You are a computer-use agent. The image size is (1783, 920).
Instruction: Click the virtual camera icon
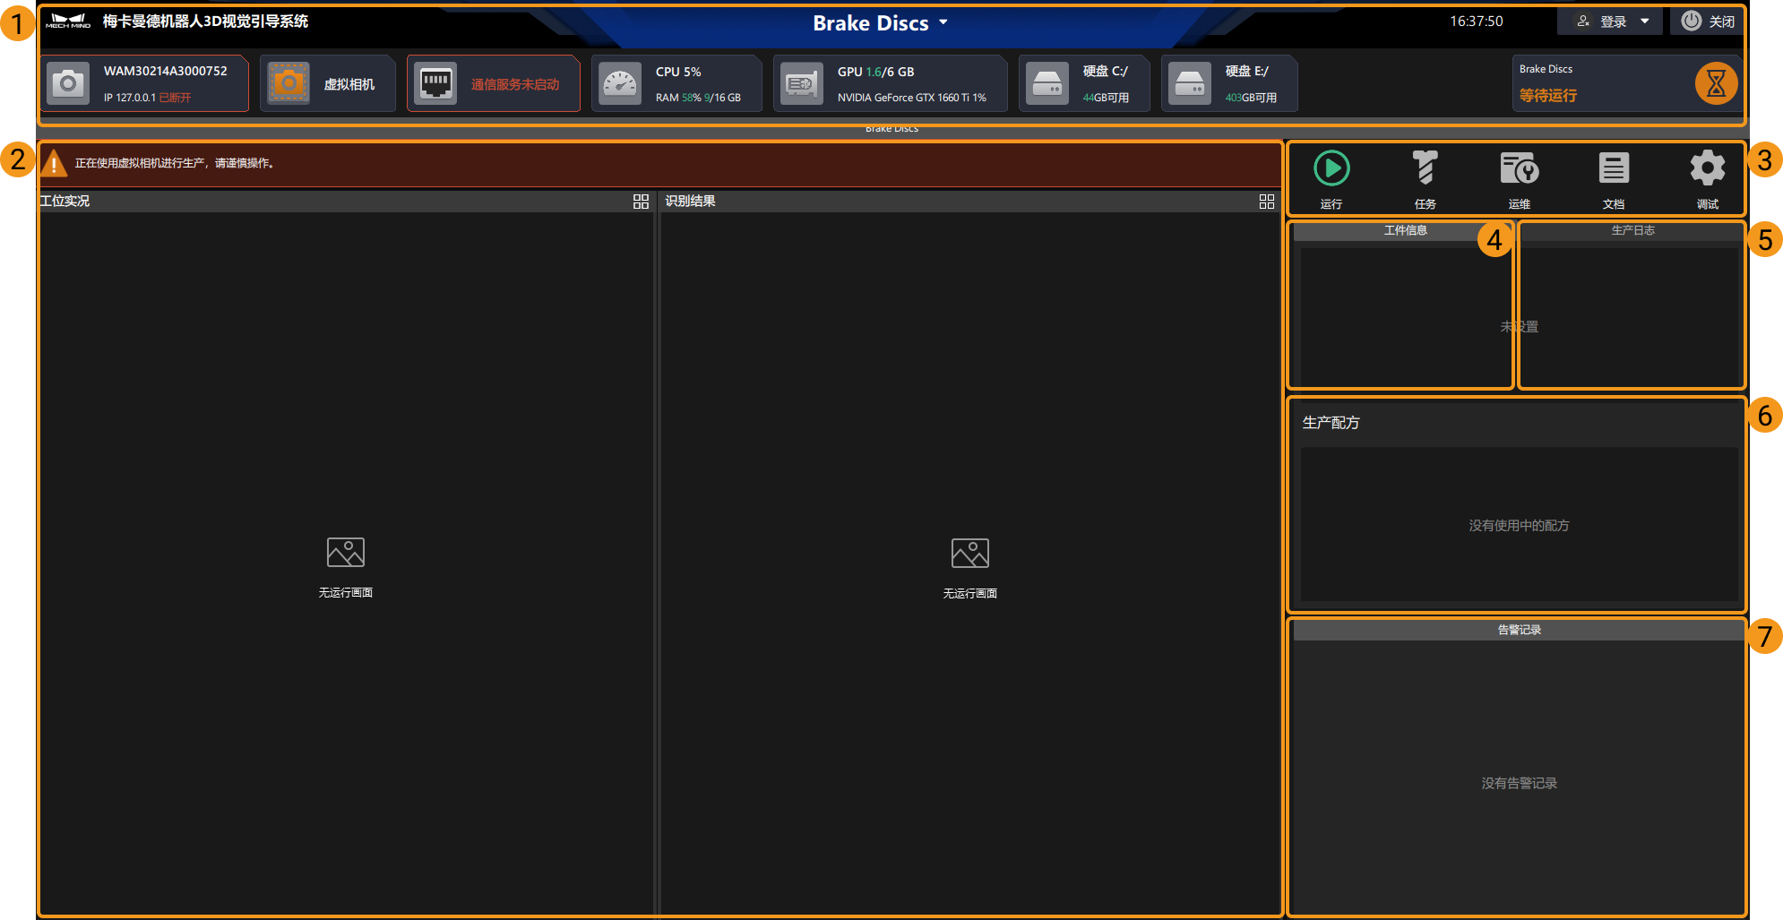[289, 83]
